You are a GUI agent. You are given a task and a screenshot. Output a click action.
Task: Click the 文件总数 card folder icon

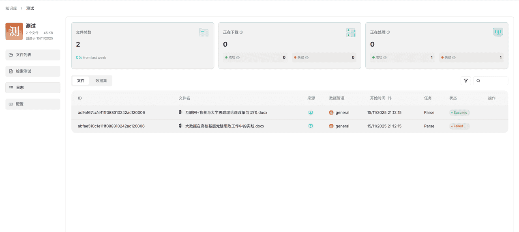tap(204, 32)
